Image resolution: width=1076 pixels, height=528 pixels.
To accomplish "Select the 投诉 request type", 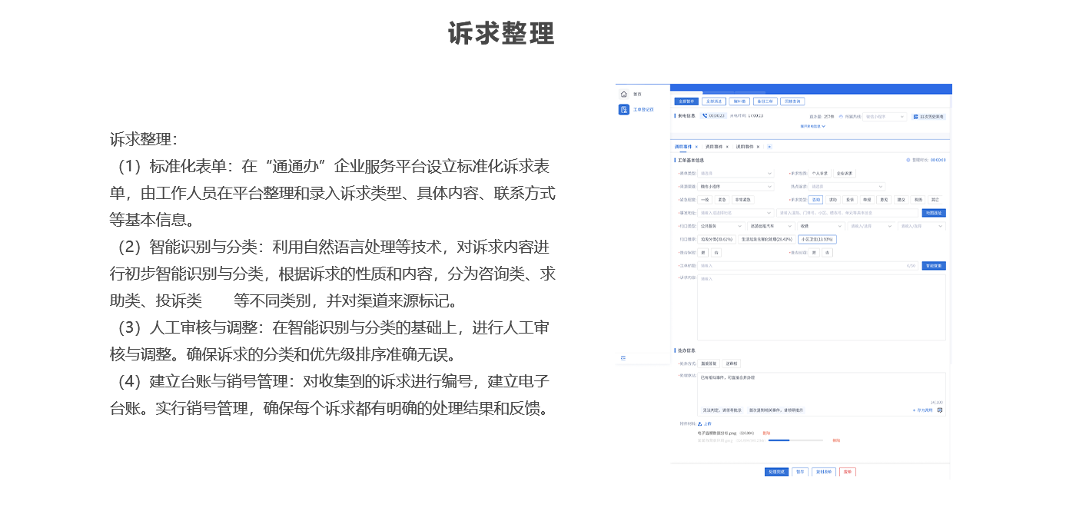I will 849,199.
